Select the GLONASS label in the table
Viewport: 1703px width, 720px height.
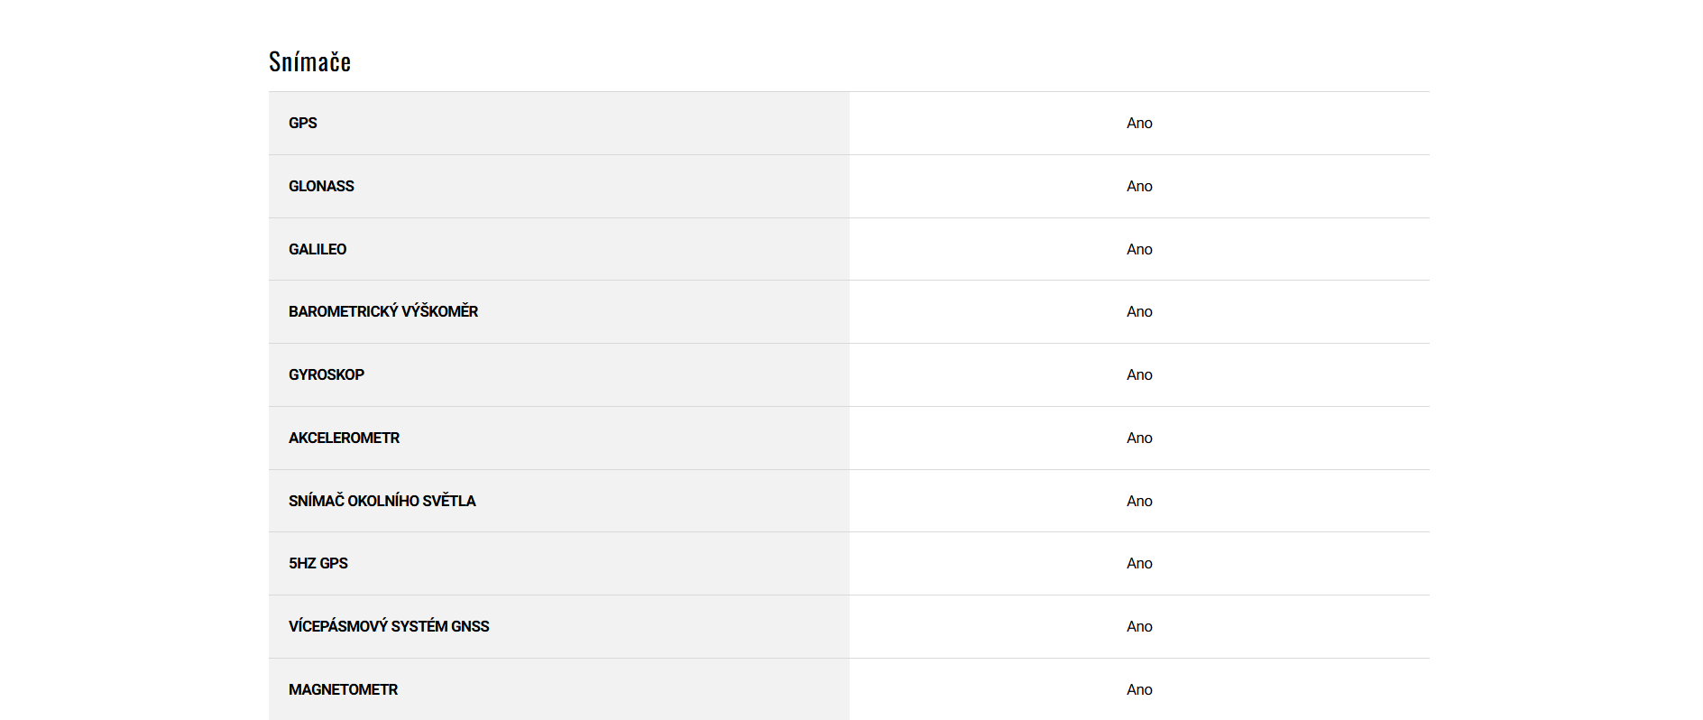321,186
